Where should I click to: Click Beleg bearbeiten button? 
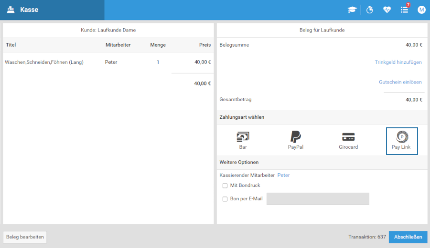[x=25, y=237]
